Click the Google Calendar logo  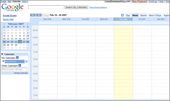click(x=12, y=7)
